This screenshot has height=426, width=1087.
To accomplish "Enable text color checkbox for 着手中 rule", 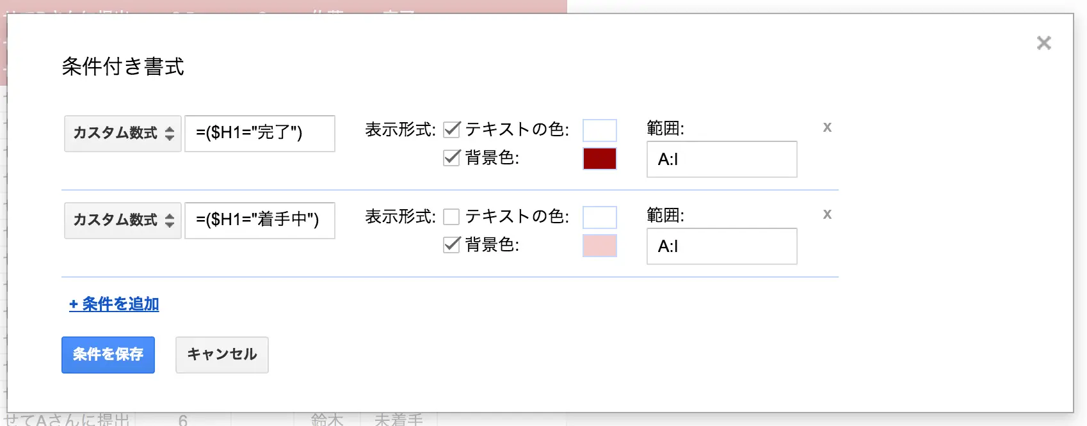I will point(452,216).
